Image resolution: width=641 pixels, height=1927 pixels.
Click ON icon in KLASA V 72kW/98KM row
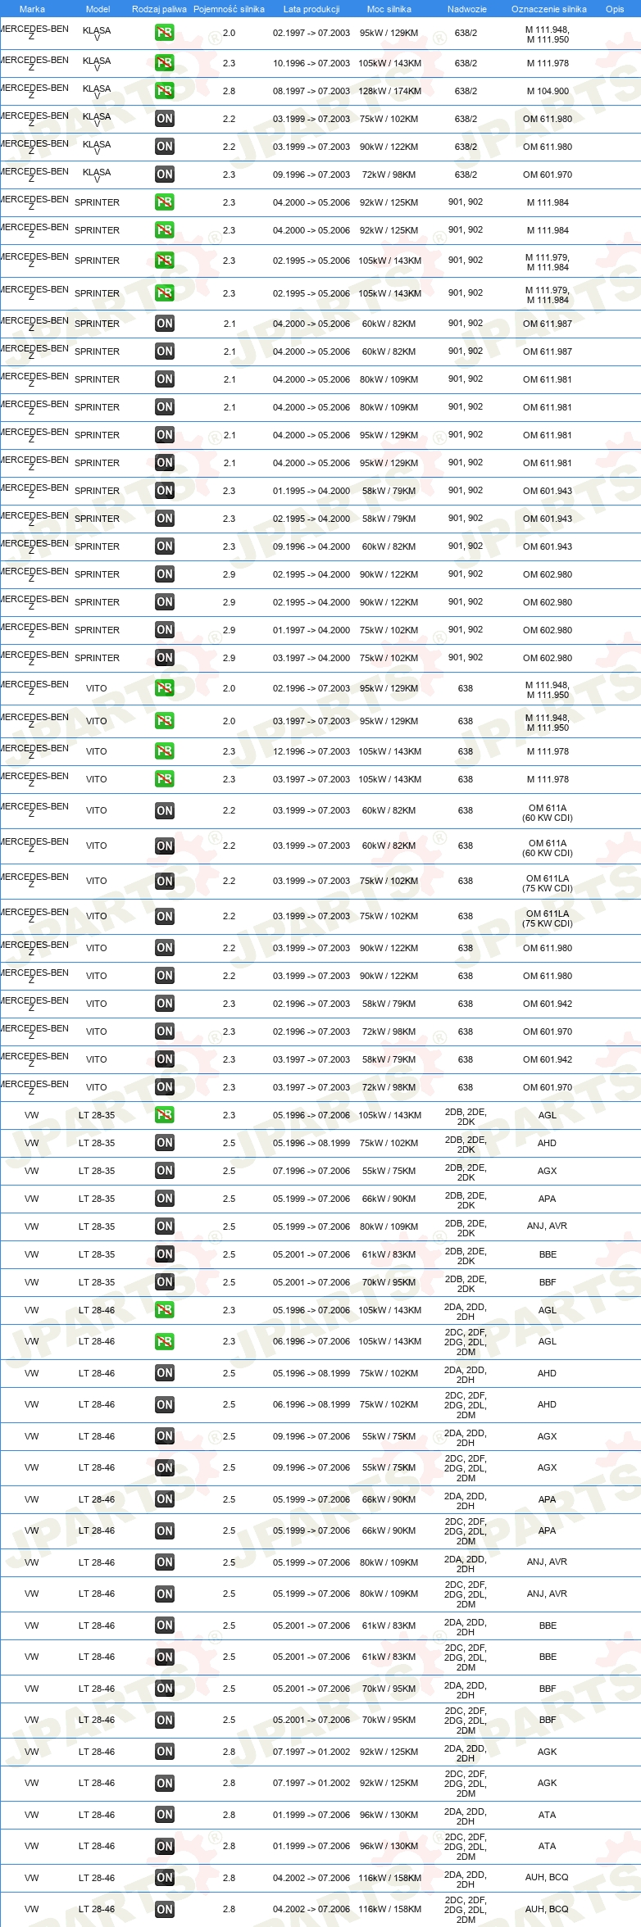pos(165,175)
